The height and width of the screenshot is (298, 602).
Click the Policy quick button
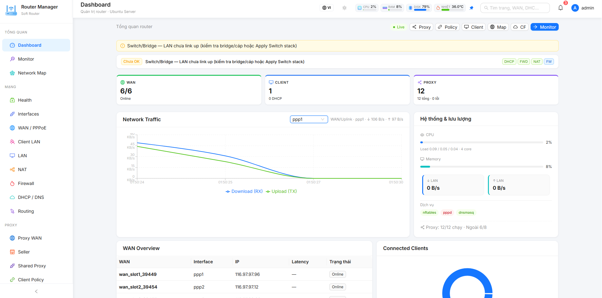pyautogui.click(x=447, y=27)
